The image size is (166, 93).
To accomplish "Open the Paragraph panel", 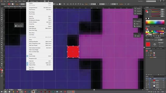I will tap(138, 11).
